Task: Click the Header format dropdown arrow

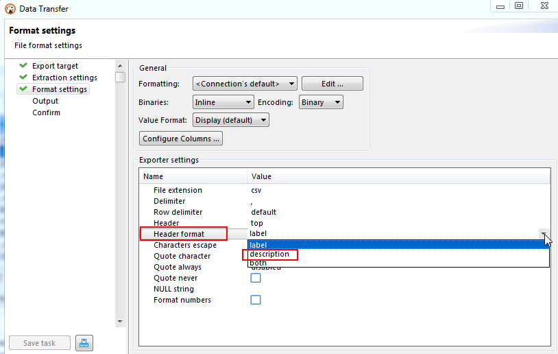Action: click(x=544, y=234)
